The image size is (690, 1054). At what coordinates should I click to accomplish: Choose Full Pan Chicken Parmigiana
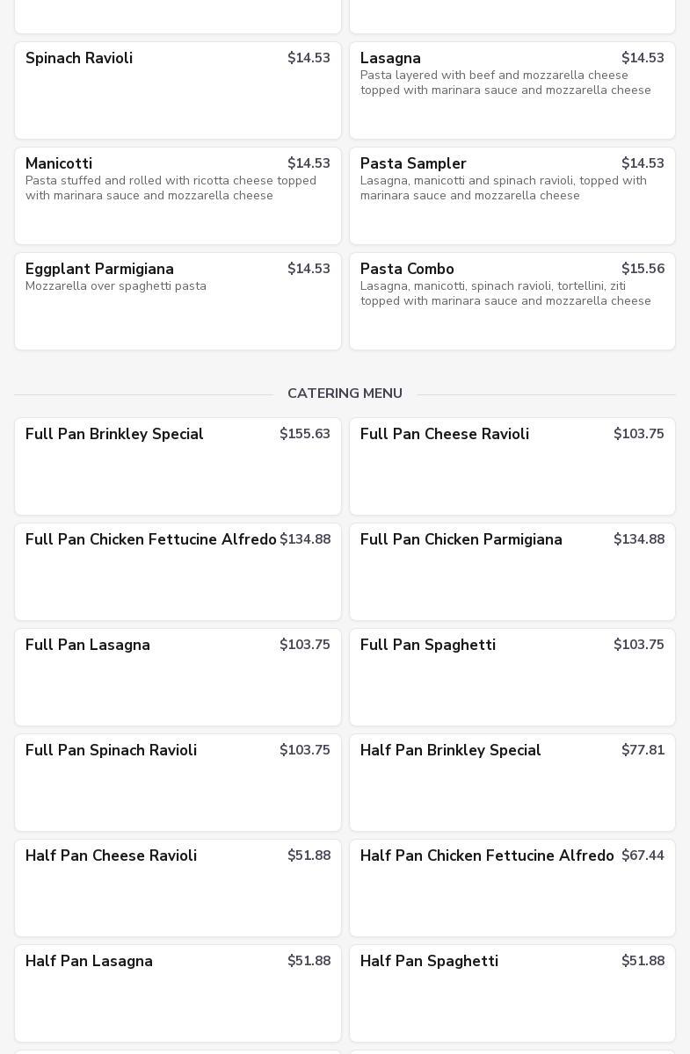[x=512, y=571]
